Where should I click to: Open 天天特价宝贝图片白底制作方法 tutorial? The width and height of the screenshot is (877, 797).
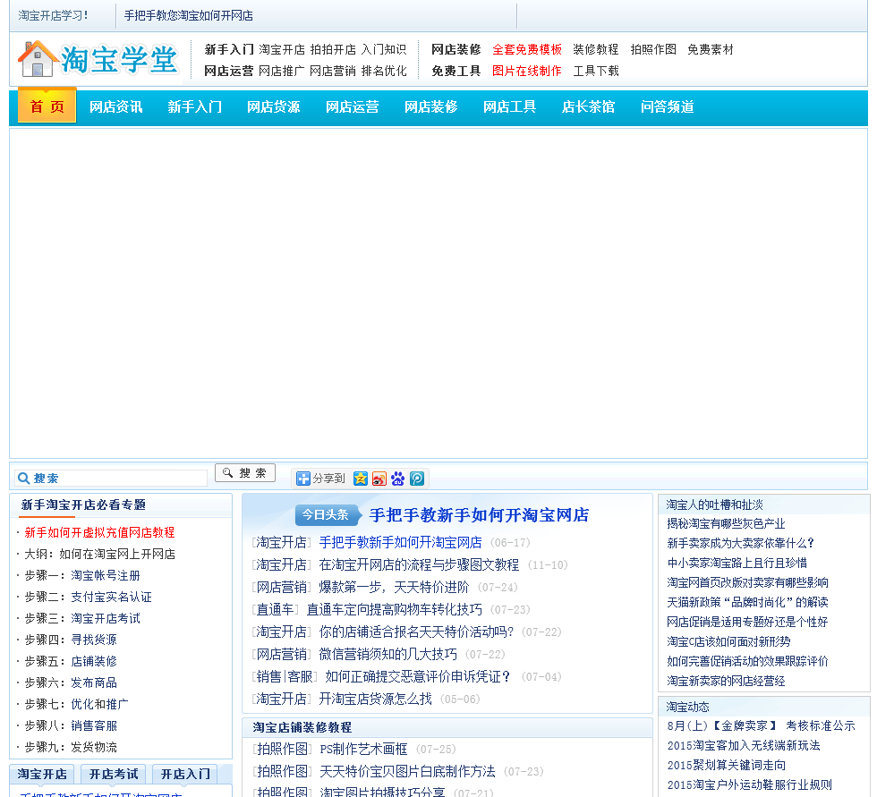point(407,772)
